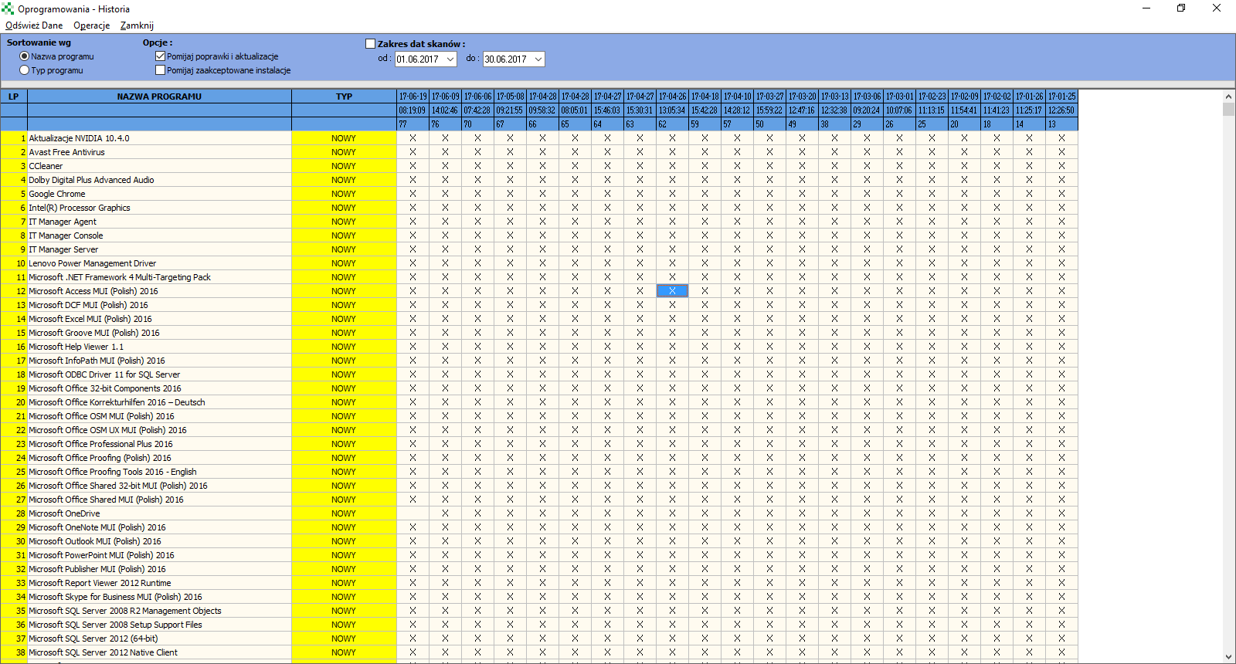Select "IT Manager Agent" program name
The height and width of the screenshot is (664, 1236).
click(63, 222)
